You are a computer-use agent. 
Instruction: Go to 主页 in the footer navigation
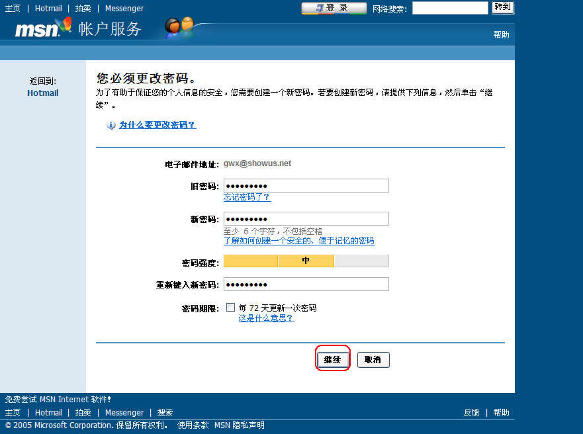click(x=13, y=412)
